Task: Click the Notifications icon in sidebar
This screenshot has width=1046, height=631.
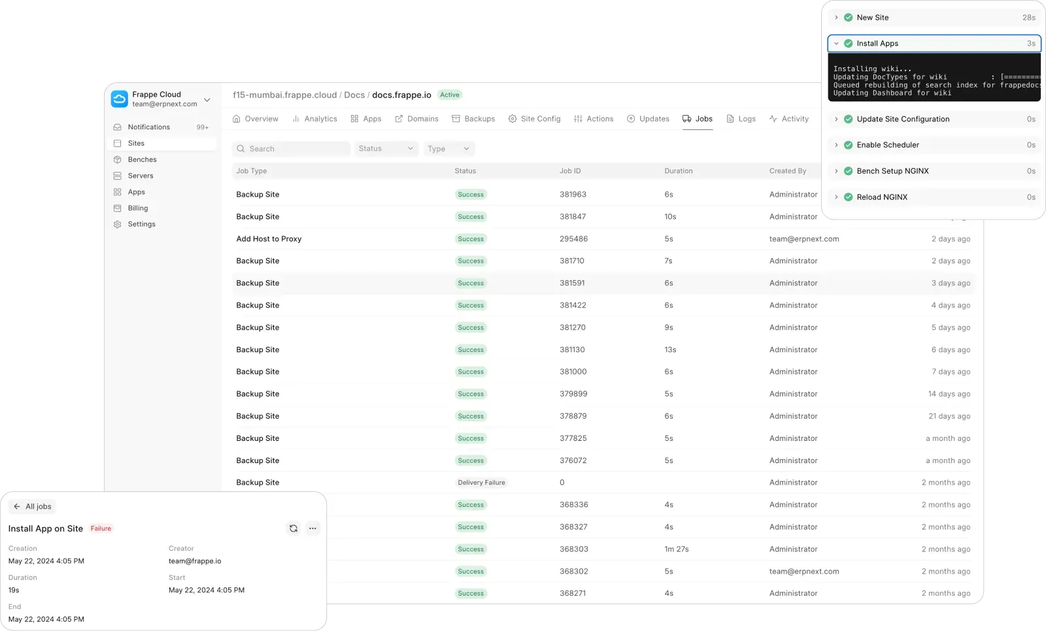Action: coord(118,127)
